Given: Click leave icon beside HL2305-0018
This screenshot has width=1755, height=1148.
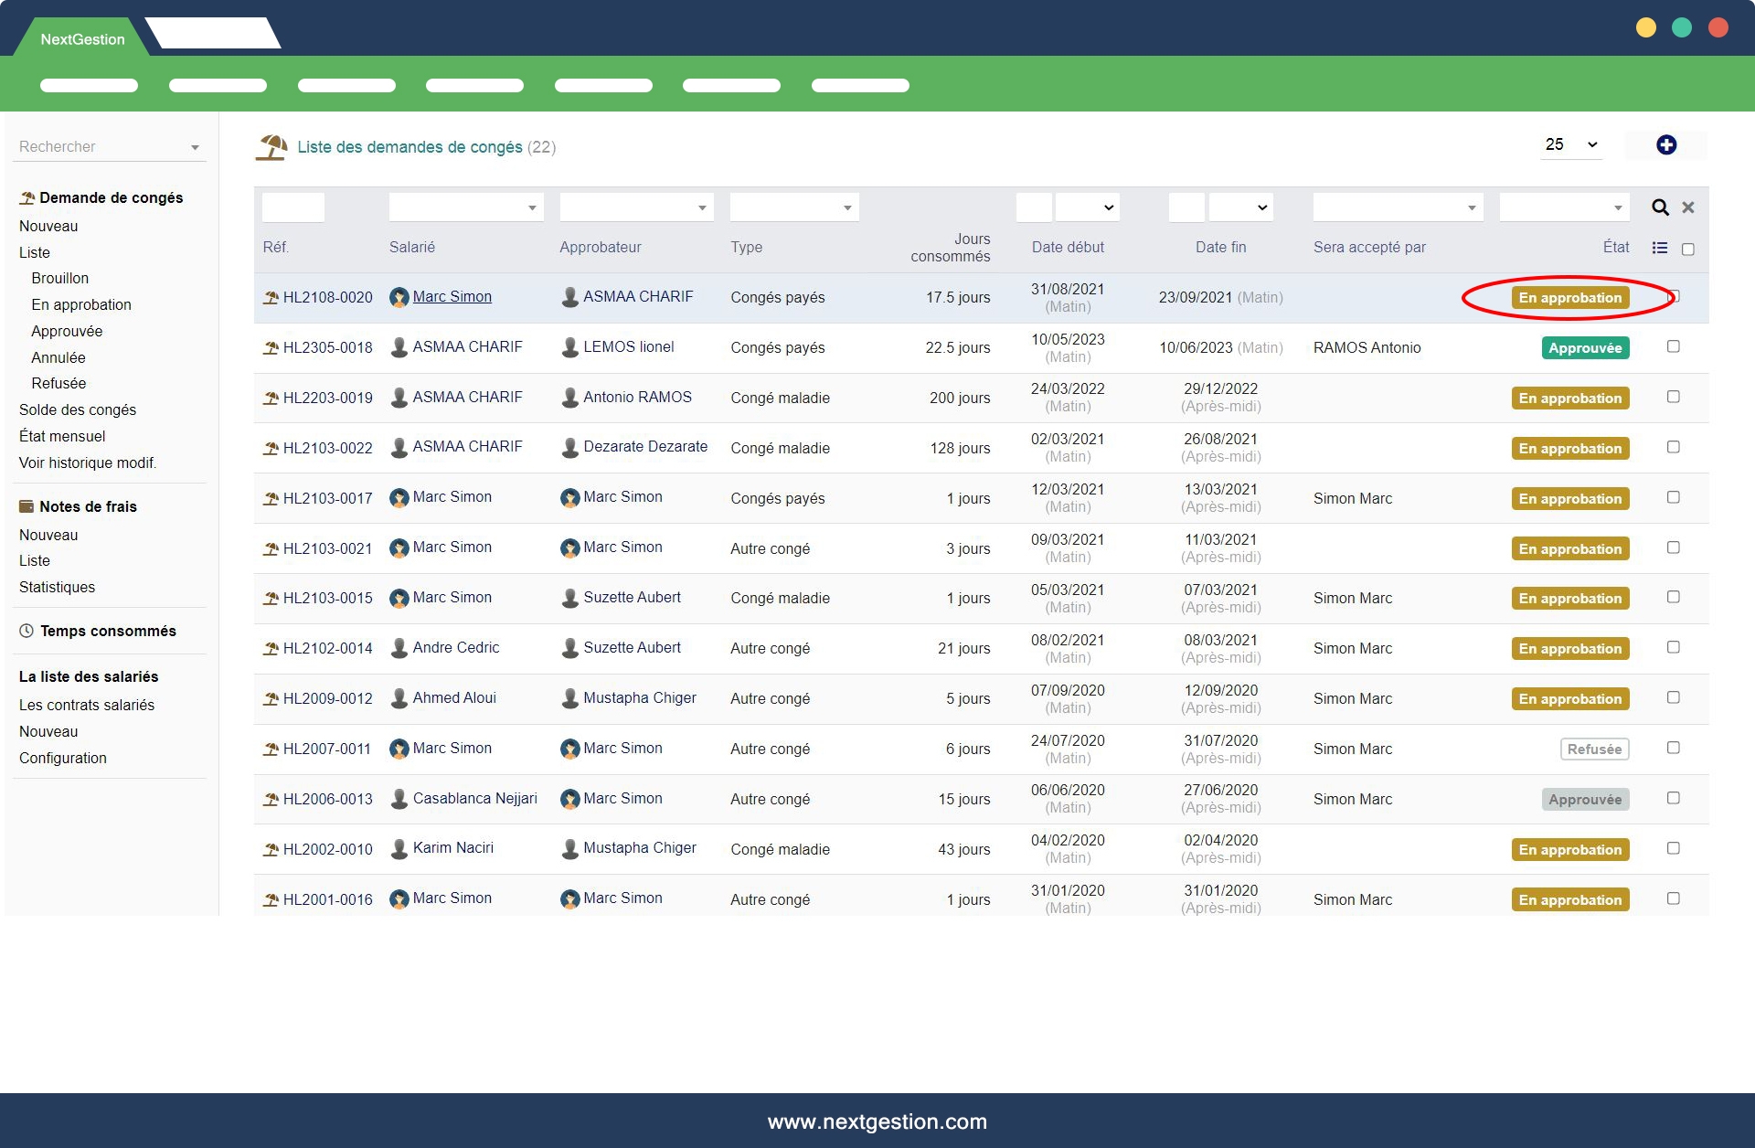Looking at the screenshot, I should pyautogui.click(x=271, y=347).
